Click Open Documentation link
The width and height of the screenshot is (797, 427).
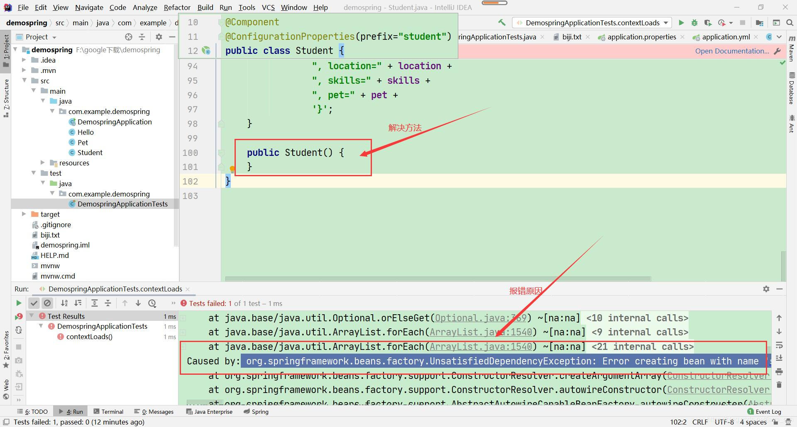732,51
